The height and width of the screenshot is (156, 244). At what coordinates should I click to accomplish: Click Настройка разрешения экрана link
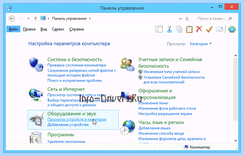165,114
